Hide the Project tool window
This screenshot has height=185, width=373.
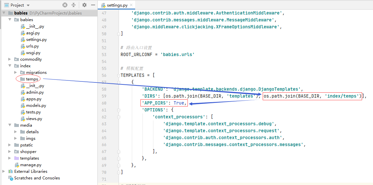tap(93, 5)
